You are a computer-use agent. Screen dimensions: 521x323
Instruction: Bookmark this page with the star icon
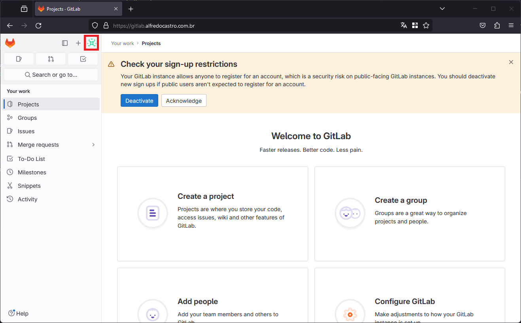click(426, 25)
